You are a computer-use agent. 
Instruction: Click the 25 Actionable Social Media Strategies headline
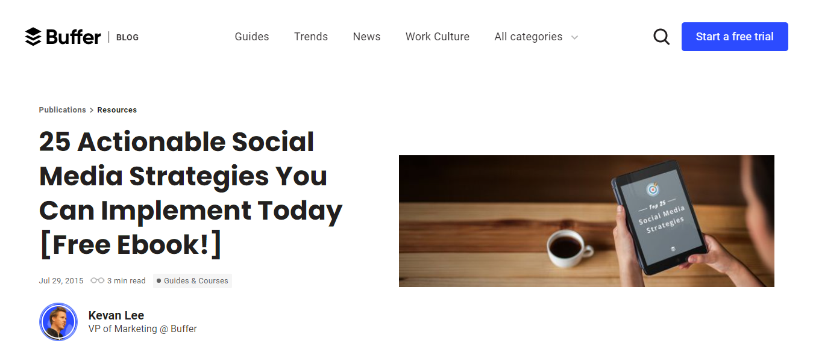[190, 193]
